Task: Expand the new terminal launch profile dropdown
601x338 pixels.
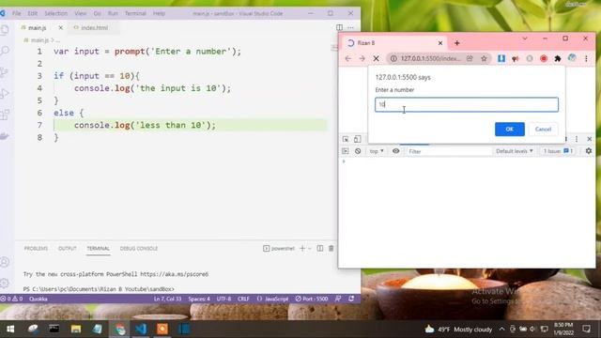Action: 310,248
